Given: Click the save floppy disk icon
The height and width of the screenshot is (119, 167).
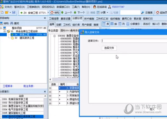Looking at the screenshot, I should [14, 13].
